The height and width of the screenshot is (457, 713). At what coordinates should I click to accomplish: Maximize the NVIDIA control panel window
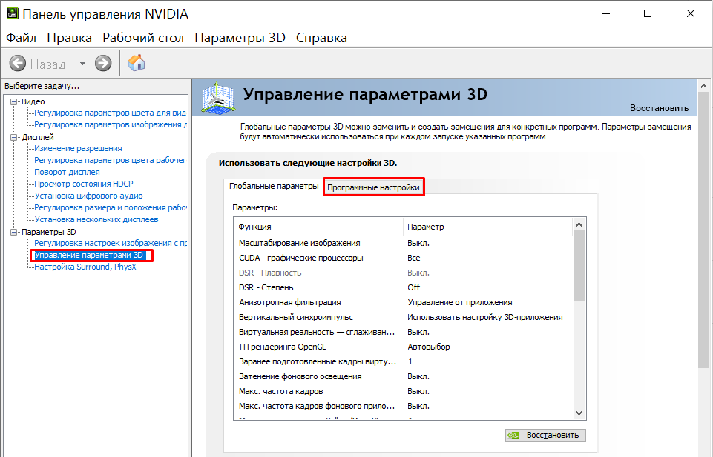(648, 13)
